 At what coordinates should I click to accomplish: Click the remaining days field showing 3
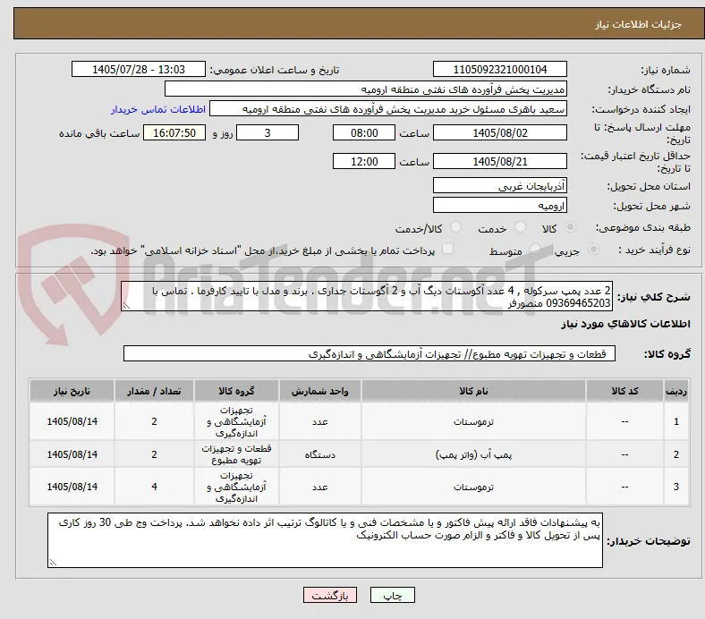268,132
